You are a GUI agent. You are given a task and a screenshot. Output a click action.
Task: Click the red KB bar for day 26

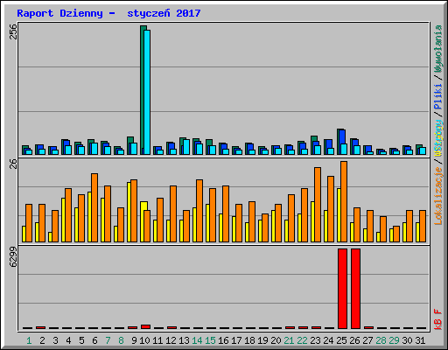[355, 289]
